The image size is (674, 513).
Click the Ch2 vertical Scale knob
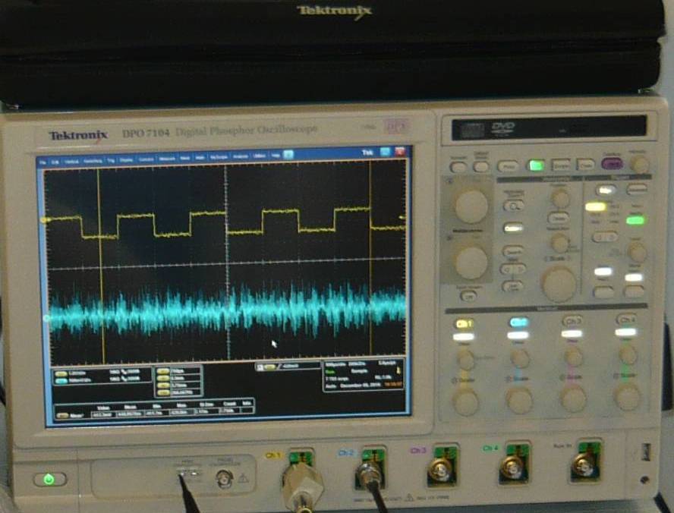click(x=519, y=400)
